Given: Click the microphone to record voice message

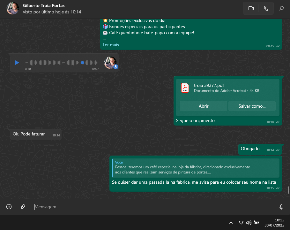Looking at the screenshot, I should coord(281,207).
